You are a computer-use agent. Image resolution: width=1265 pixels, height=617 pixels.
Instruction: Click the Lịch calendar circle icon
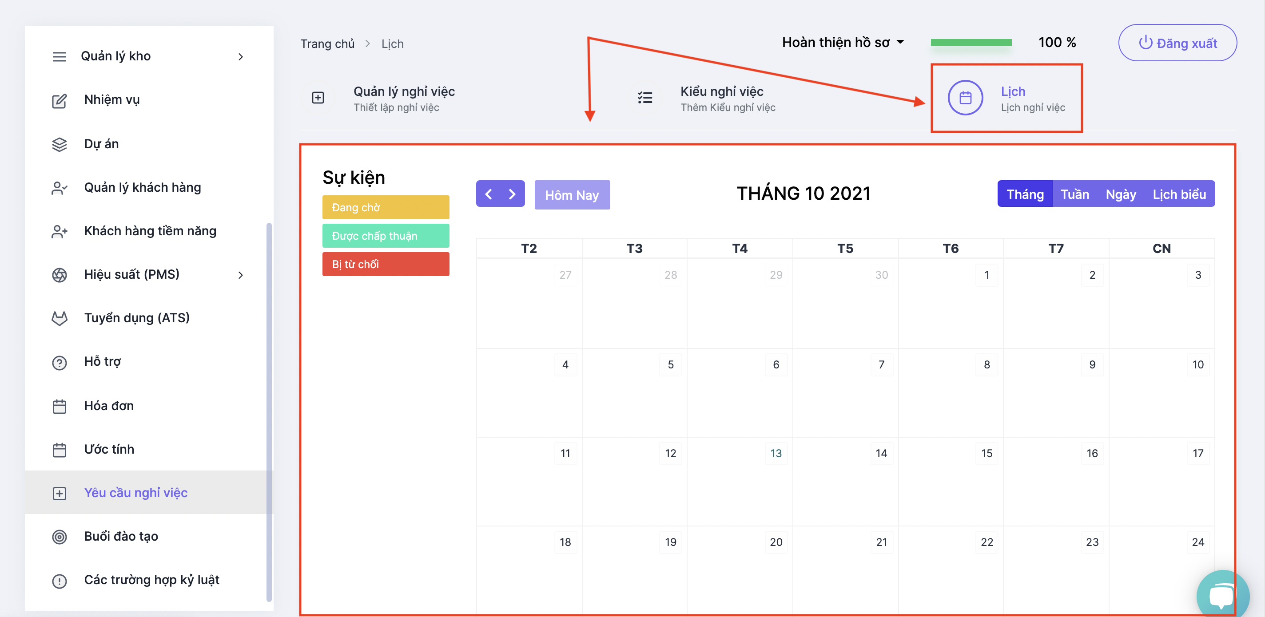click(x=965, y=98)
